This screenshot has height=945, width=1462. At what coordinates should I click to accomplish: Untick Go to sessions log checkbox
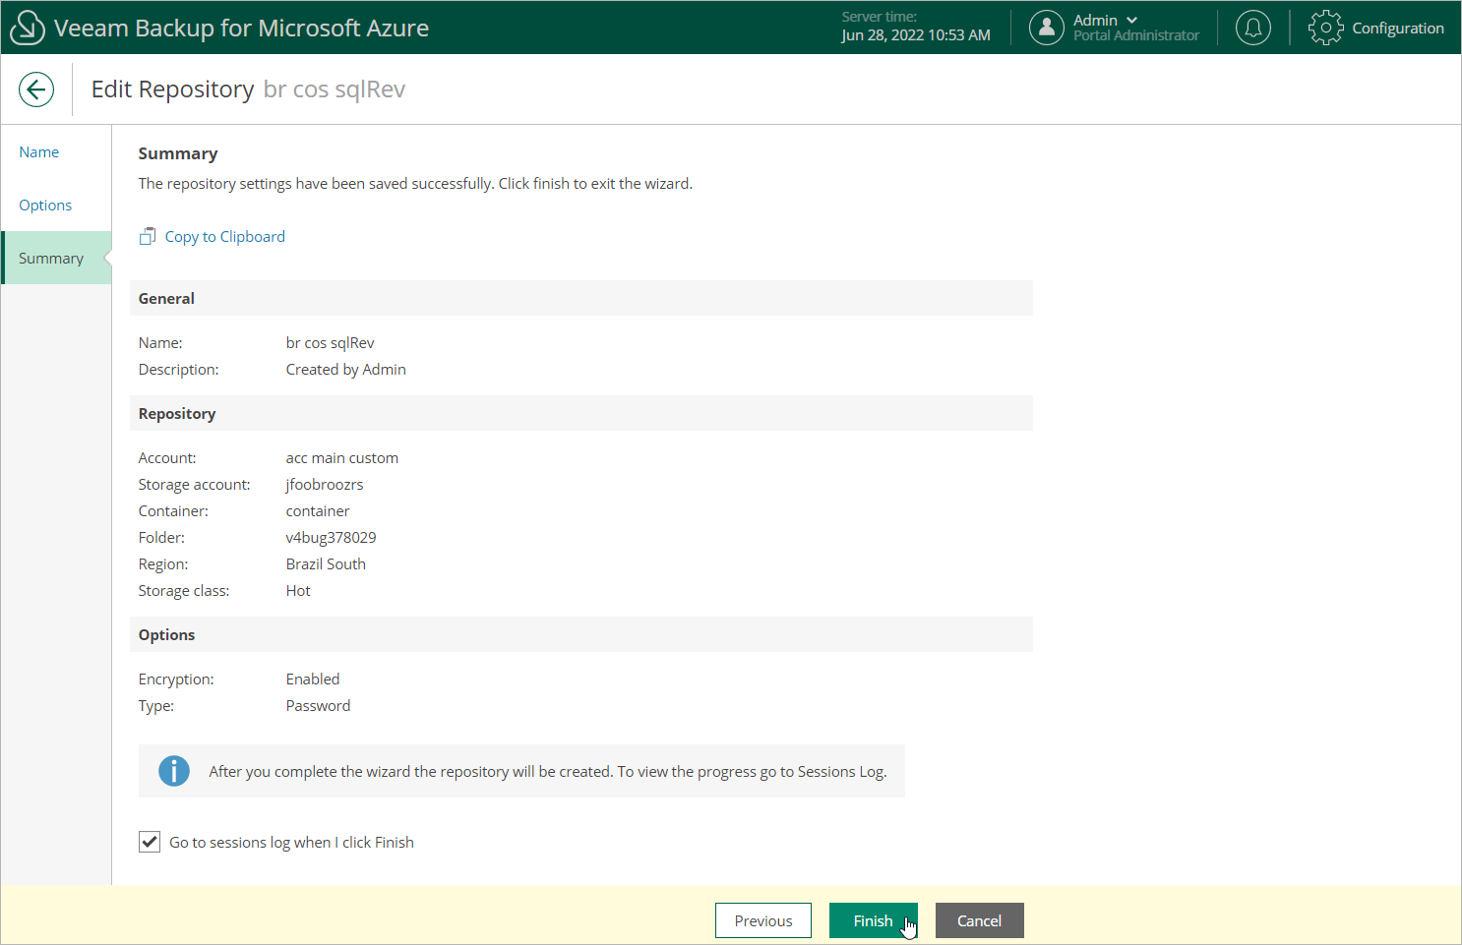tap(150, 842)
